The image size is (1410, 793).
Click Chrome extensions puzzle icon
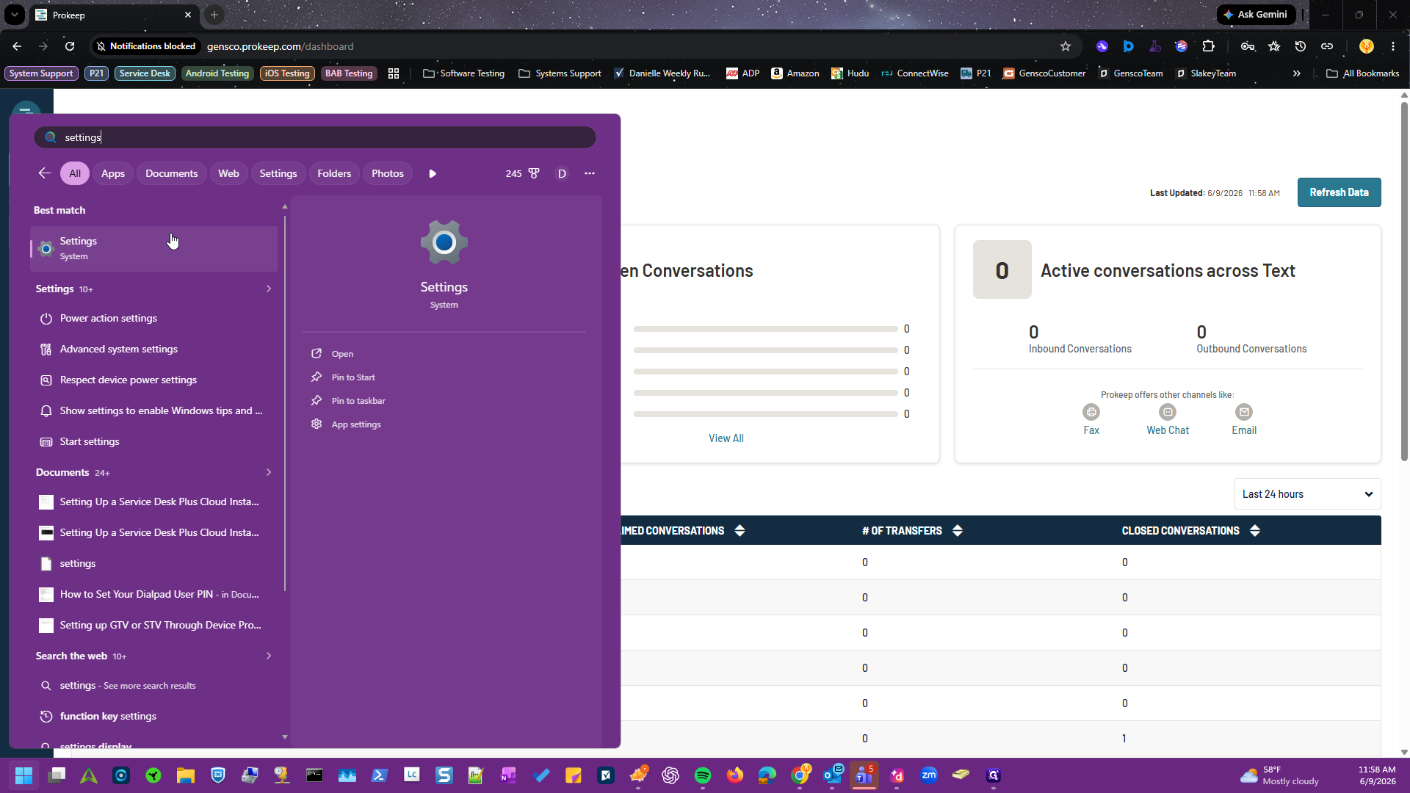click(1209, 46)
